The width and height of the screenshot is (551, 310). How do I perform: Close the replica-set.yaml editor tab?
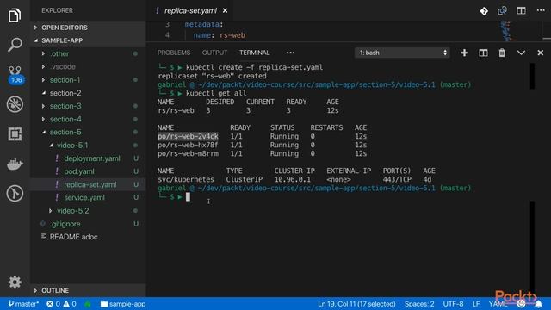(225, 11)
